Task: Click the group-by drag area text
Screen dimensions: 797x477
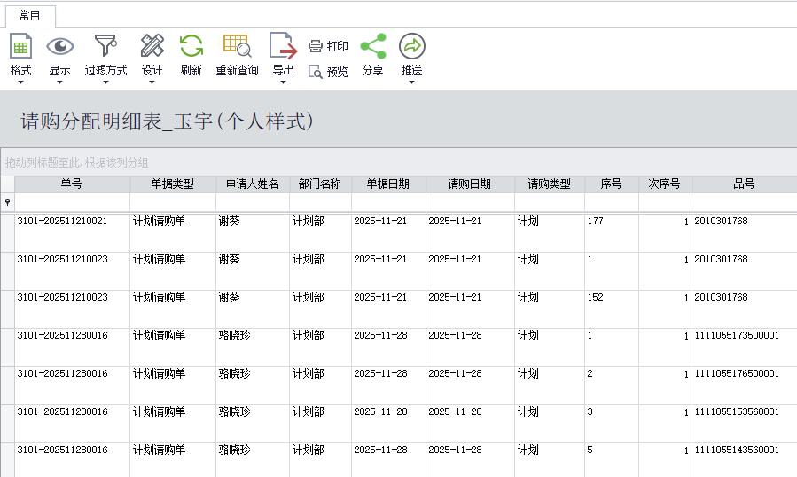Action: click(77, 163)
